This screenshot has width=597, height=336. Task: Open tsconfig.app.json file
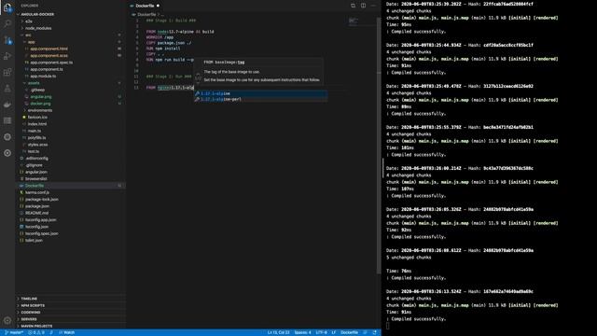pyautogui.click(x=40, y=220)
